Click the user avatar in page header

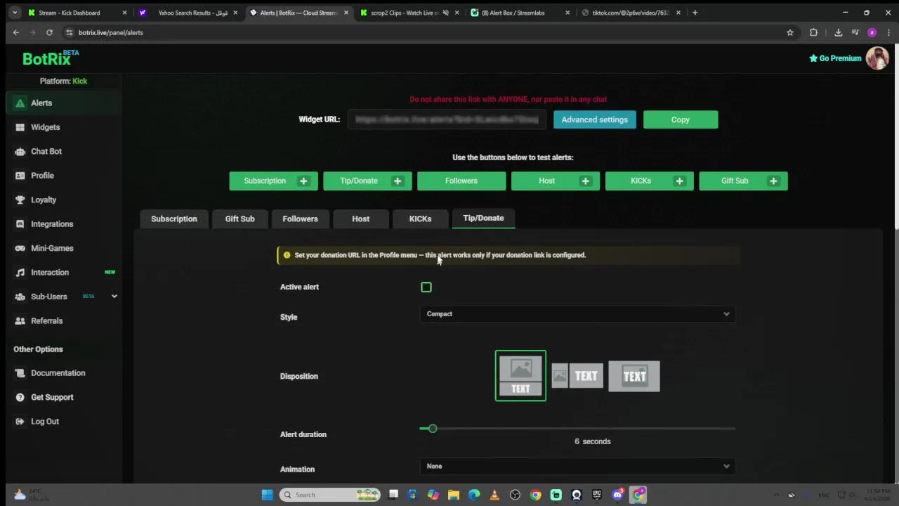click(877, 58)
